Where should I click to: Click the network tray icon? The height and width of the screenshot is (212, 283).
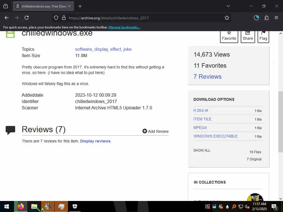coord(241,206)
